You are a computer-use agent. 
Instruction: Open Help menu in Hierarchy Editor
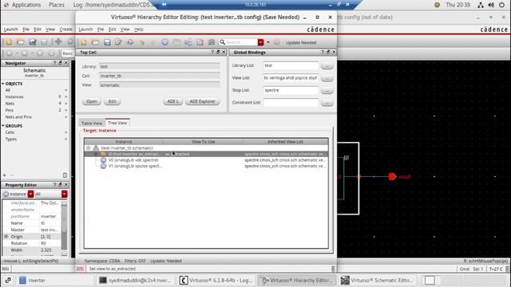pos(139,29)
